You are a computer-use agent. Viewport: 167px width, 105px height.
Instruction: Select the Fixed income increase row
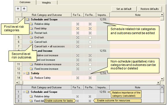(x=88, y=69)
